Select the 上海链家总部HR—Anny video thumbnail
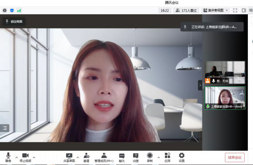The width and height of the screenshot is (253, 165). click(x=225, y=98)
